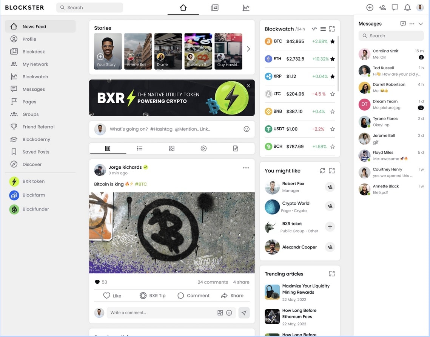The height and width of the screenshot is (337, 430).
Task: Expand the Blockwatch widget
Action: (x=332, y=29)
